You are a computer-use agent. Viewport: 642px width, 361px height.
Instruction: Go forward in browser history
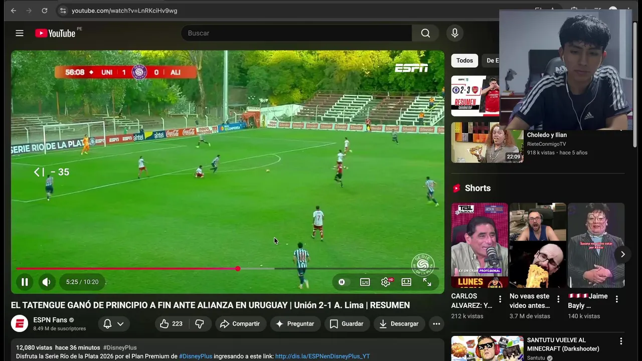[29, 11]
